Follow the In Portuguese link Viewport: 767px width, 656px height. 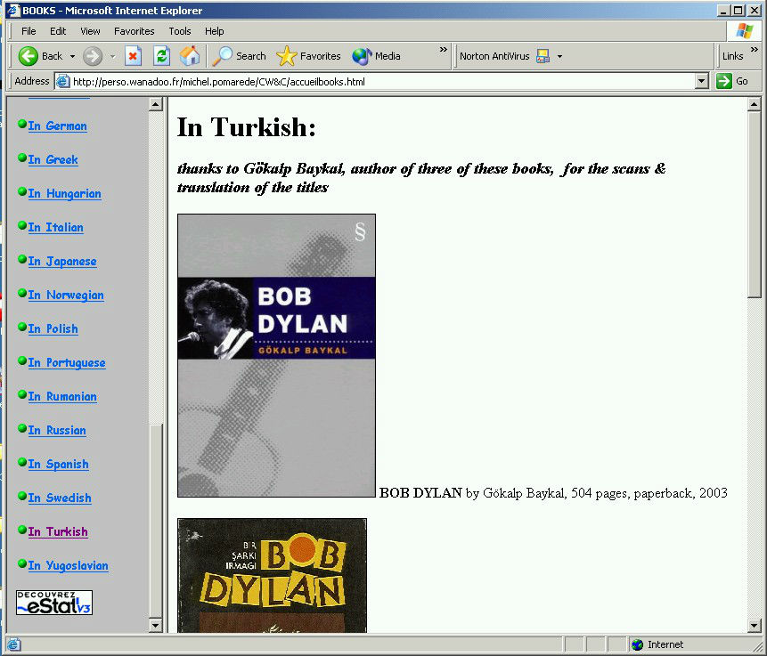tap(67, 362)
